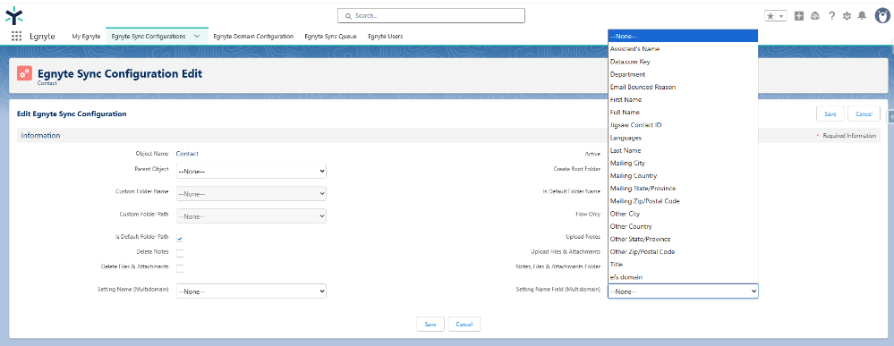Choose Other State/Province option

click(683, 239)
